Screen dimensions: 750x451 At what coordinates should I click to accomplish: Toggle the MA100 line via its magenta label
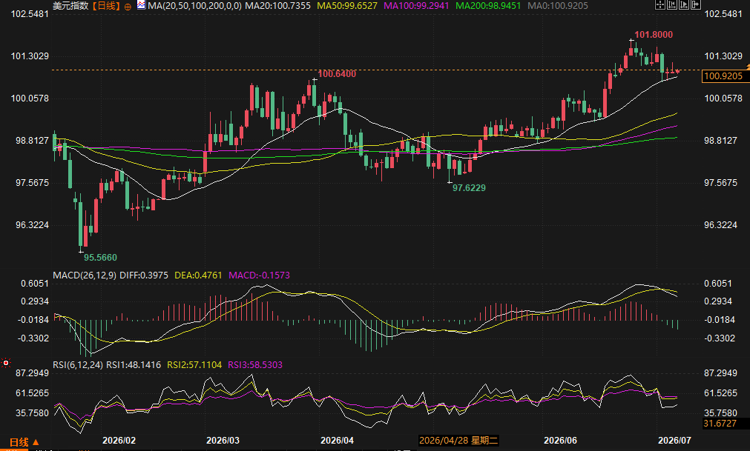coord(416,6)
